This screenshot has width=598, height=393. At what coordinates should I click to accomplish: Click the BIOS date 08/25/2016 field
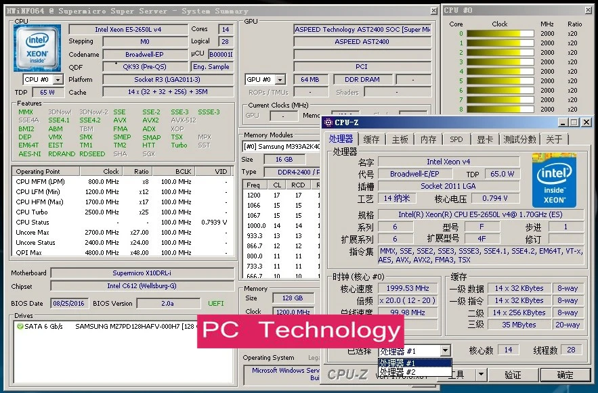[x=68, y=304]
